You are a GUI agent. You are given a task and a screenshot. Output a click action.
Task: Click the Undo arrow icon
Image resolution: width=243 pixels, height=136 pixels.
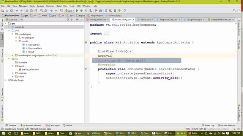point(17,11)
